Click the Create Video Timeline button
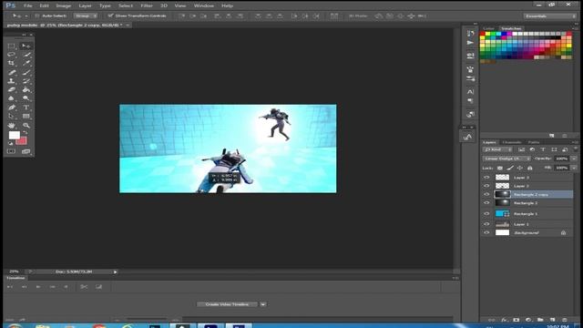The image size is (583, 328). click(227, 304)
